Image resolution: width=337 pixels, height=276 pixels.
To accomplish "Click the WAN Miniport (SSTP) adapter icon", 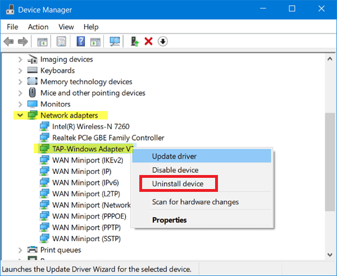I will point(44,238).
